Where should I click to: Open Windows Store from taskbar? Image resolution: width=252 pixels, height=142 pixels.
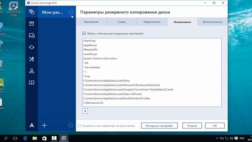(44, 138)
